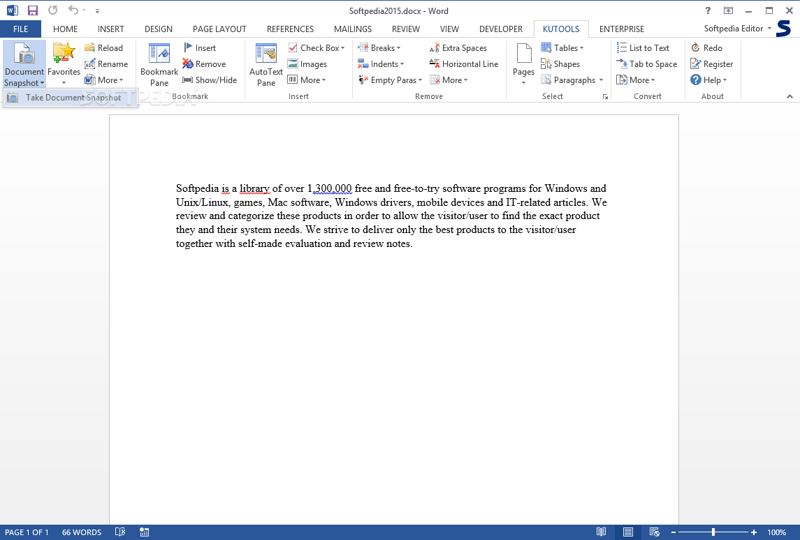Screen dimensions: 800x540
Task: Save the document from quick access toolbar
Action: point(33,10)
